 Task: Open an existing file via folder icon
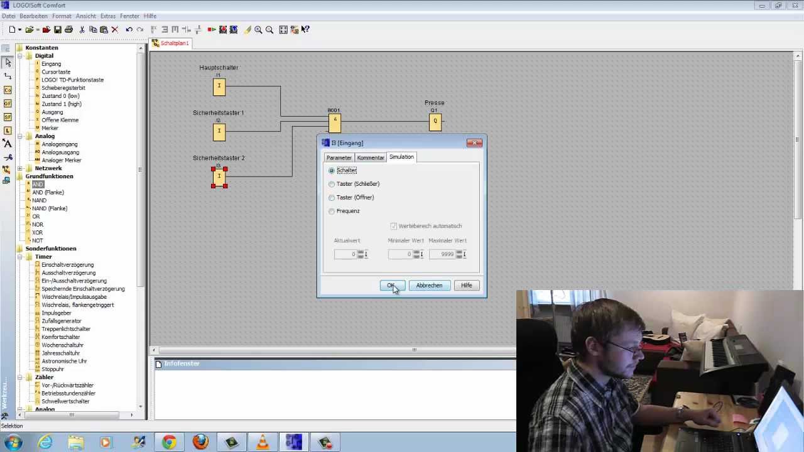pos(29,30)
